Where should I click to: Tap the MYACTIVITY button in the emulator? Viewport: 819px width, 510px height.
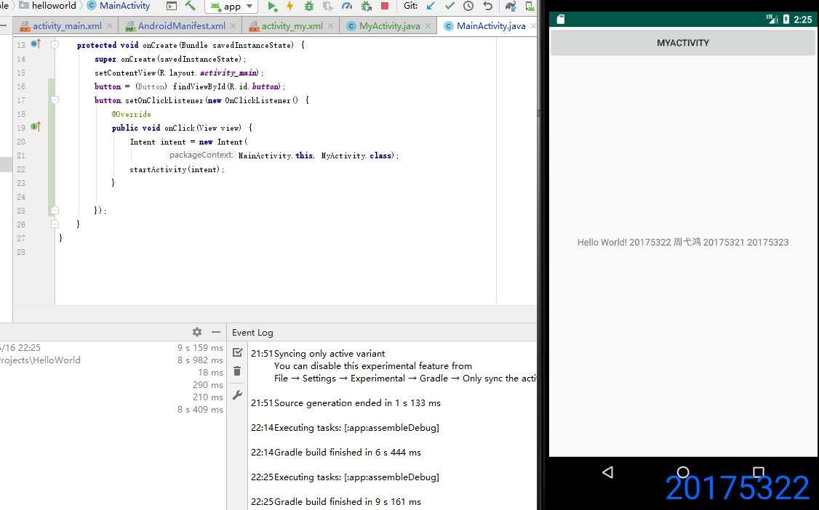point(683,43)
